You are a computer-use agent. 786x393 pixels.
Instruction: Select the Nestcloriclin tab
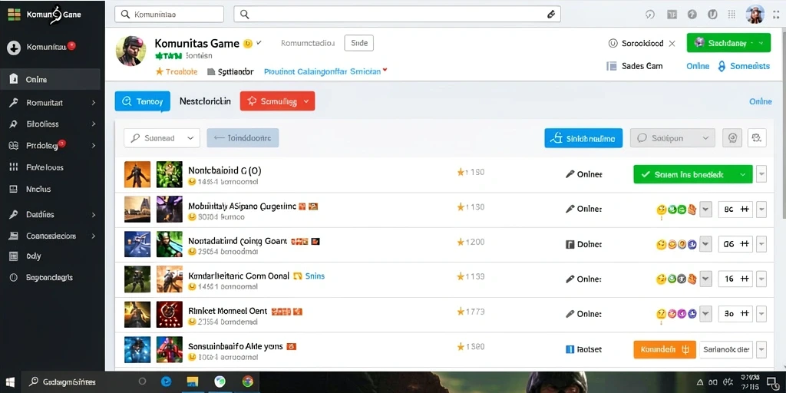[x=205, y=101]
